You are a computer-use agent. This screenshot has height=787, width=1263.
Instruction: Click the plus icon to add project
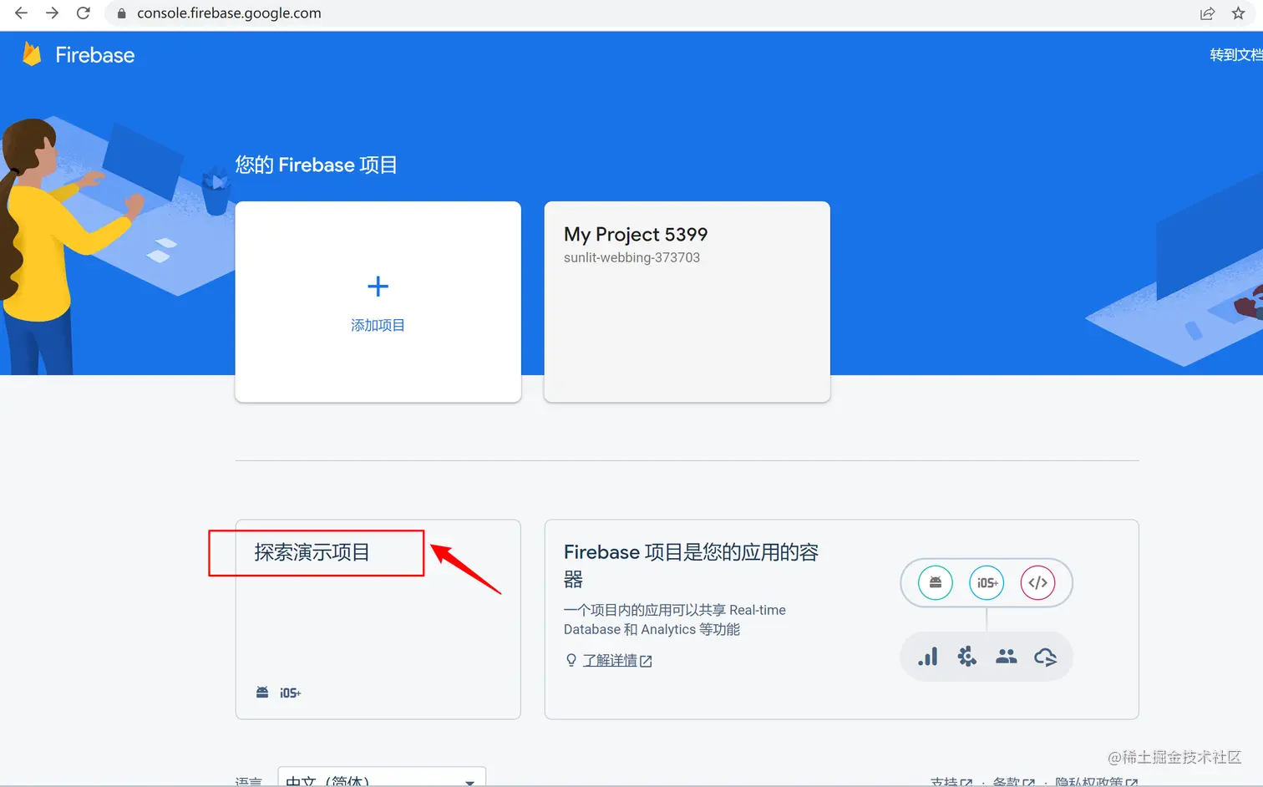(x=378, y=287)
